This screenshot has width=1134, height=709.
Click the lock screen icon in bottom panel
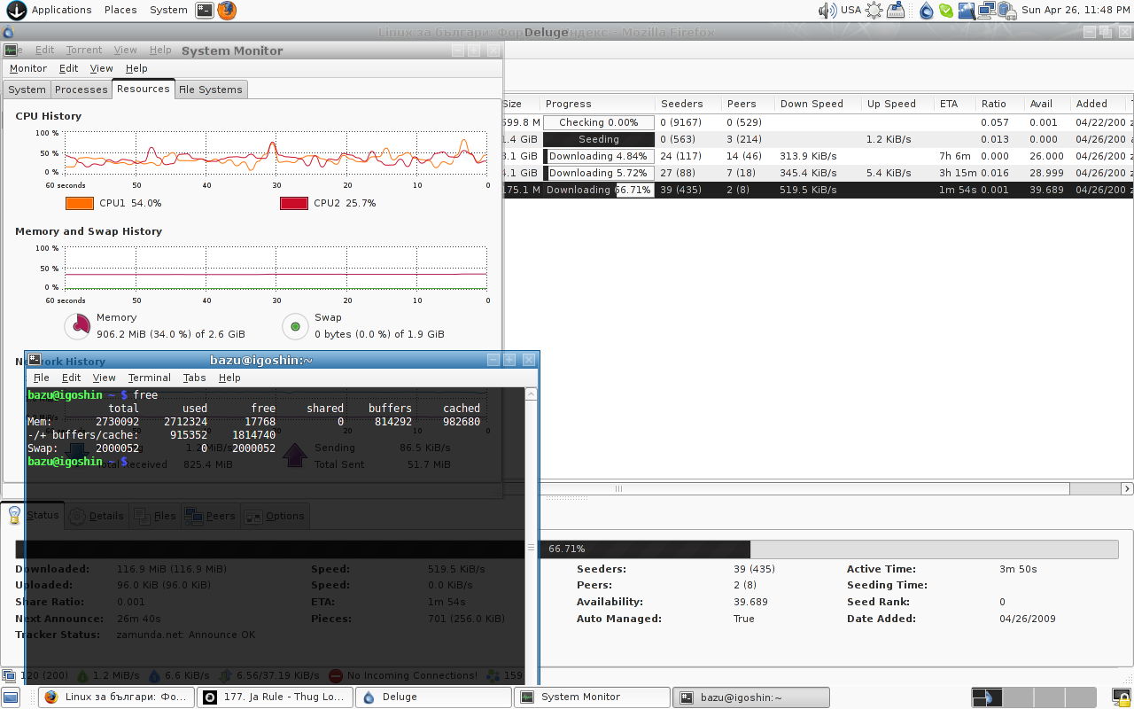(1122, 697)
